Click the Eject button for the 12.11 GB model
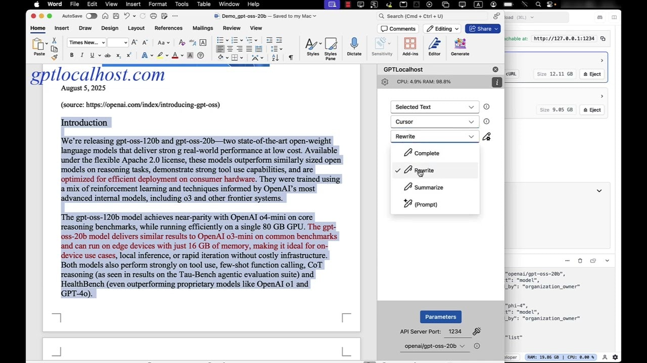The width and height of the screenshot is (647, 363). [591, 74]
